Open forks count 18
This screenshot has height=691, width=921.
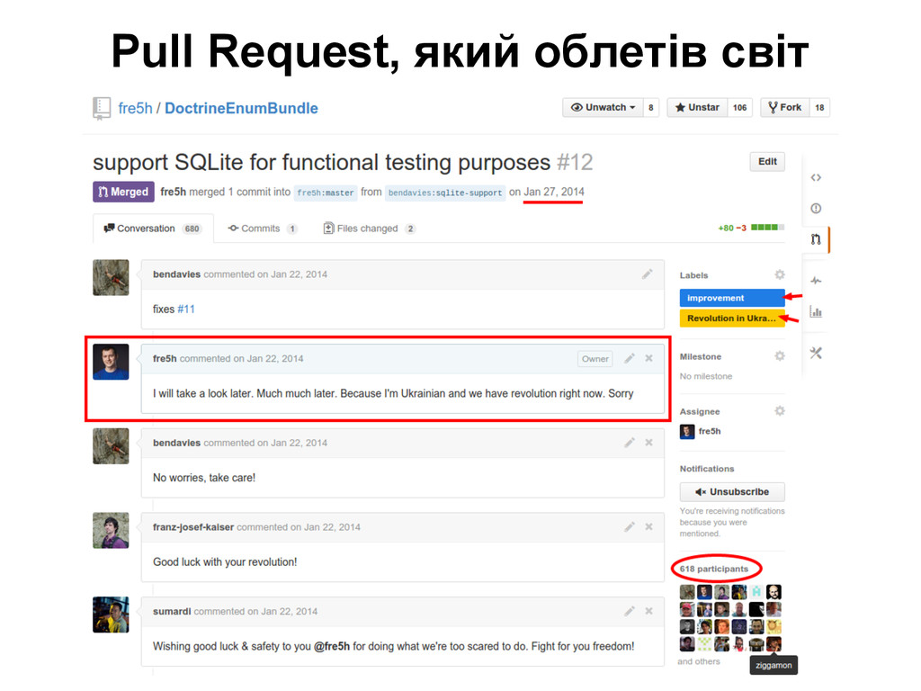tap(820, 108)
